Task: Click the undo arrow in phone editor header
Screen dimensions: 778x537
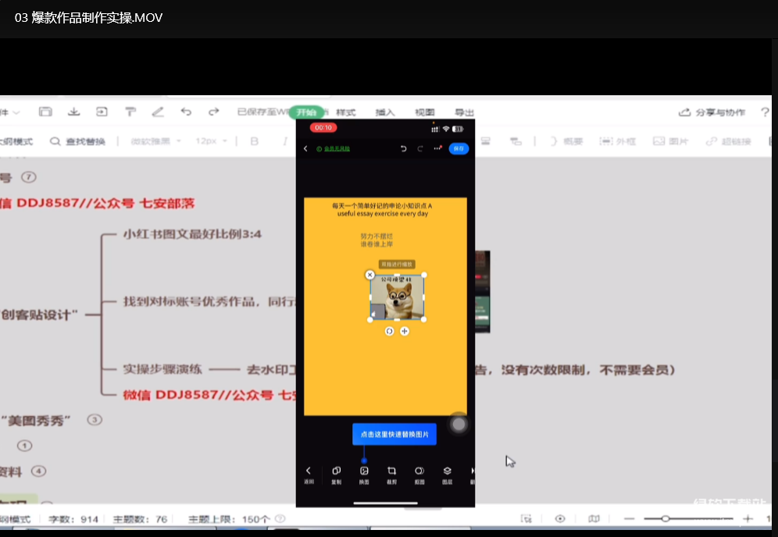Action: 403,148
